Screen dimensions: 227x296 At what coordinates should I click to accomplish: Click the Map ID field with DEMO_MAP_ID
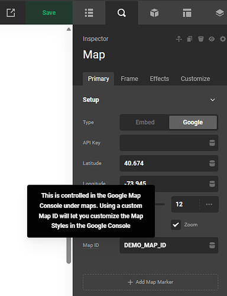(168, 245)
